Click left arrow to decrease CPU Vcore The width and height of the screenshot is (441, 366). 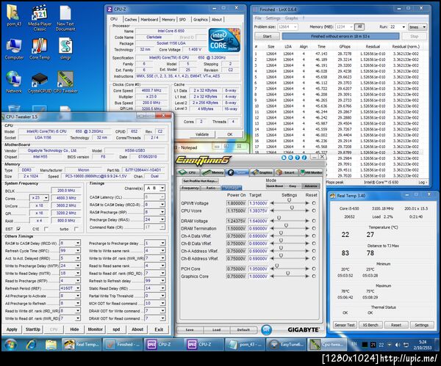click(x=272, y=211)
